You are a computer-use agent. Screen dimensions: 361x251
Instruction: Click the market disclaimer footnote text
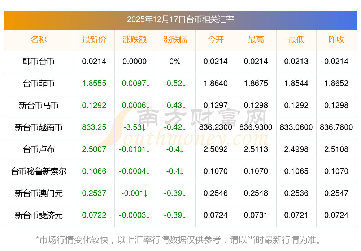pos(180,239)
